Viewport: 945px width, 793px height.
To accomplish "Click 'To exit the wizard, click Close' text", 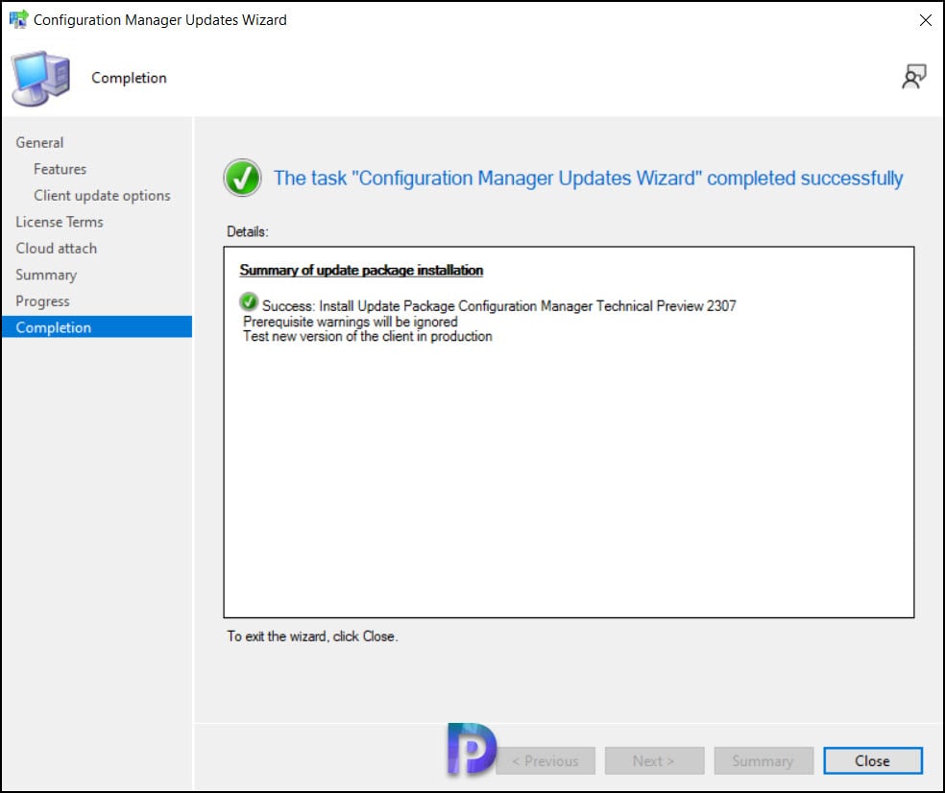I will (x=312, y=637).
